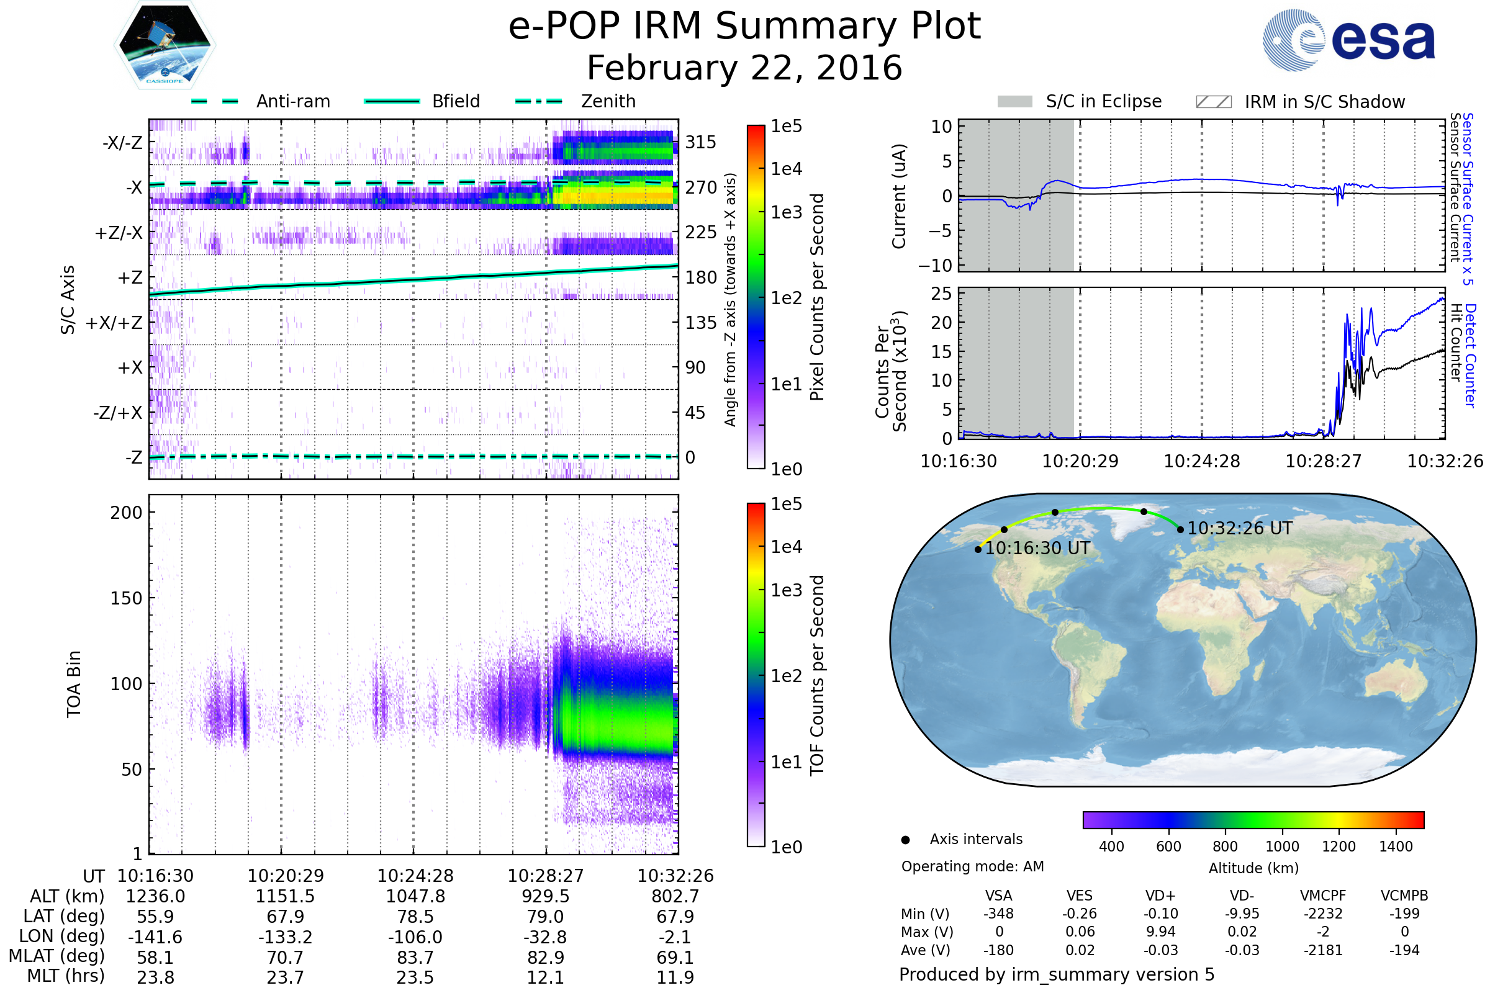Click the S/C in Eclipse gray legend patch
Viewport: 1490px width, 993px height.
(1015, 102)
